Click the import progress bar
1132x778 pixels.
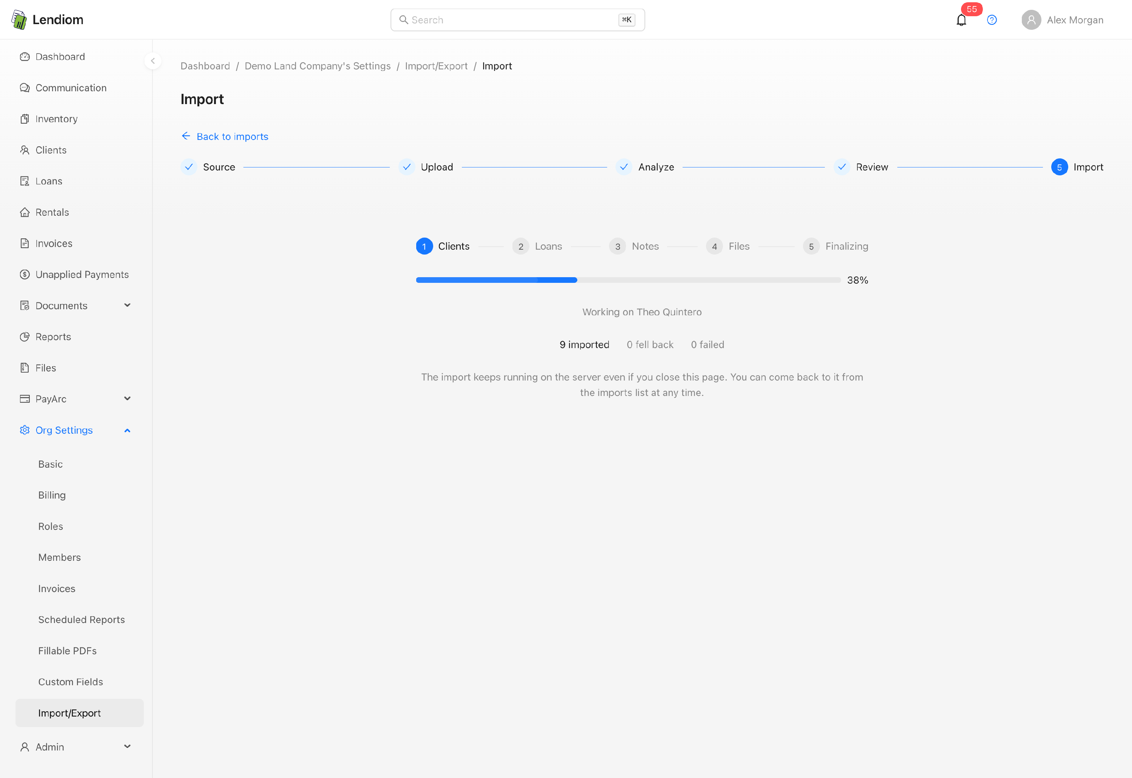(628, 280)
